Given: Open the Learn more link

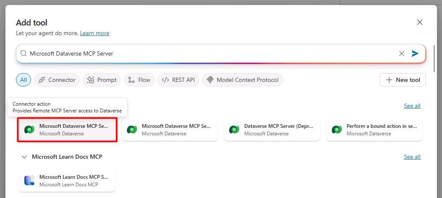Looking at the screenshot, I should click(x=95, y=33).
